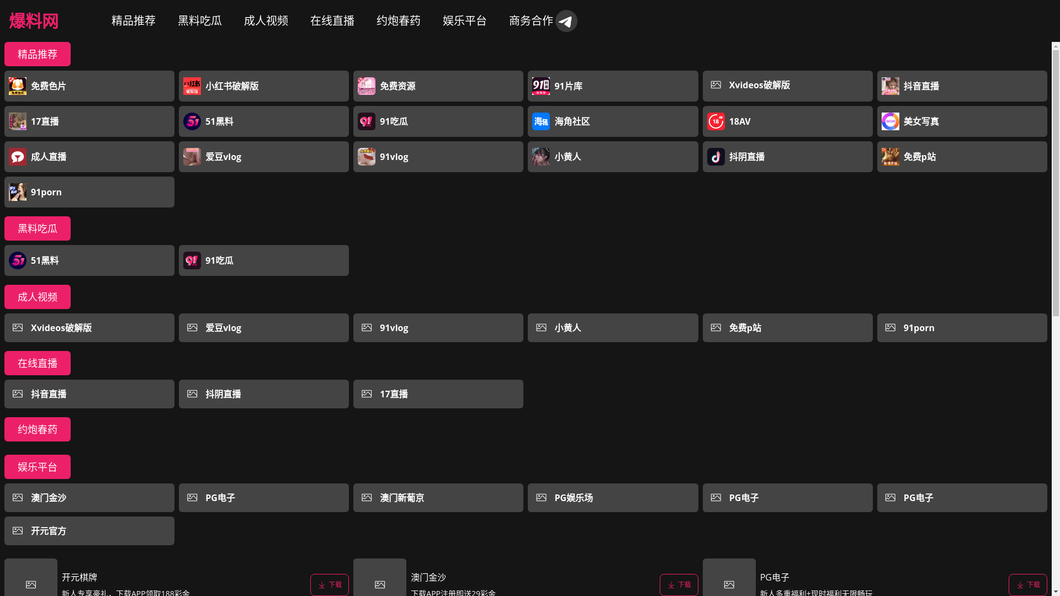Click the 爱豆vlog thumbnail icon in 精品推荐 section
Image resolution: width=1060 pixels, height=596 pixels.
click(x=192, y=157)
